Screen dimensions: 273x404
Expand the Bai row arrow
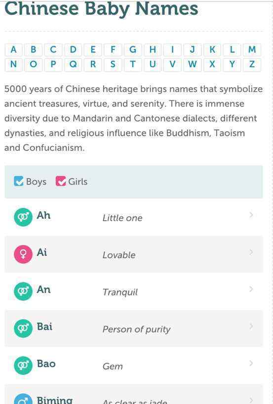[251, 326]
